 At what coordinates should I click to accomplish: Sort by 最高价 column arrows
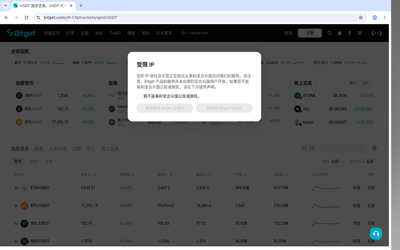171,175
